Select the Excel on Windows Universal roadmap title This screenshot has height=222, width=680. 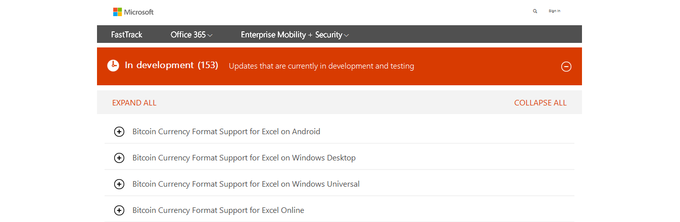tap(246, 184)
